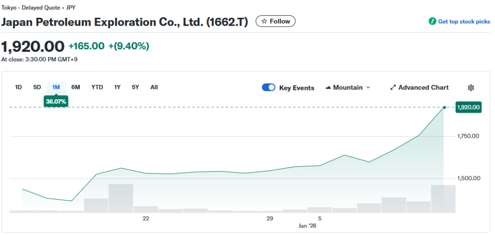Viewport: 495px width, 235px height.
Task: Switch to the YTD time range
Action: point(97,87)
